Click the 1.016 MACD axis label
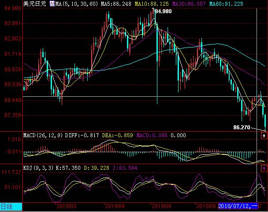 pyautogui.click(x=15, y=139)
